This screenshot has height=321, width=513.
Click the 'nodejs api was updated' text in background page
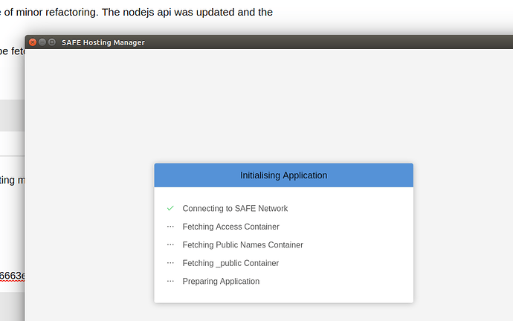click(x=178, y=12)
